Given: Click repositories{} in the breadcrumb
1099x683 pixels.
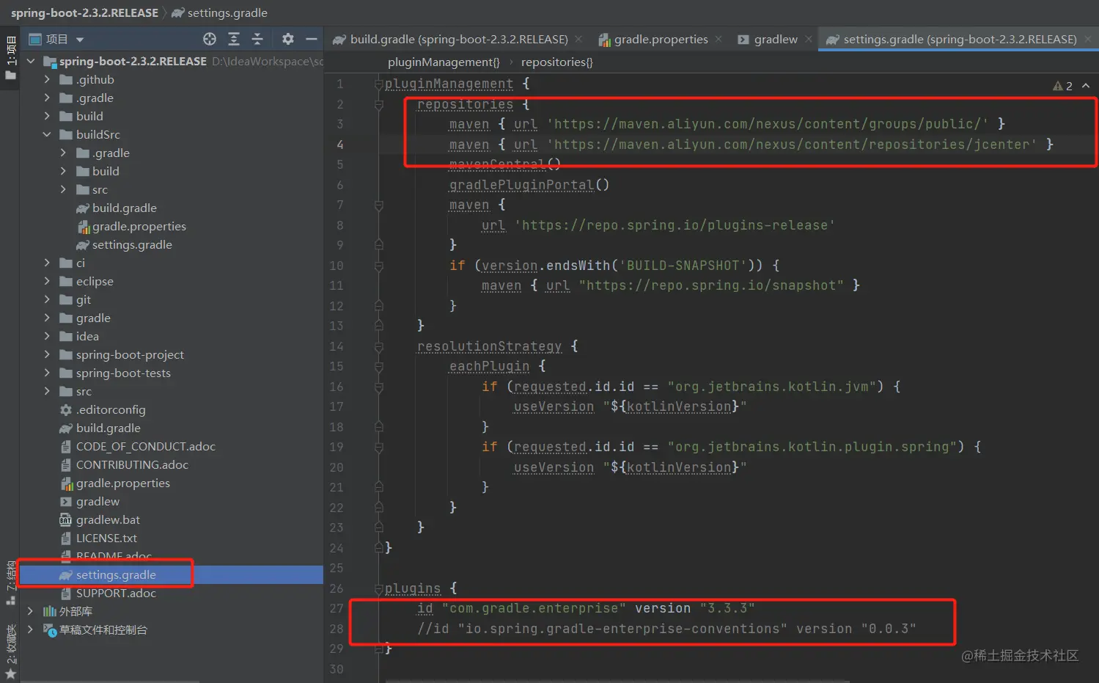Looking at the screenshot, I should (x=557, y=62).
